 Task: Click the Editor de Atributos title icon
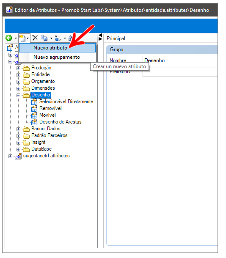click(x=9, y=10)
